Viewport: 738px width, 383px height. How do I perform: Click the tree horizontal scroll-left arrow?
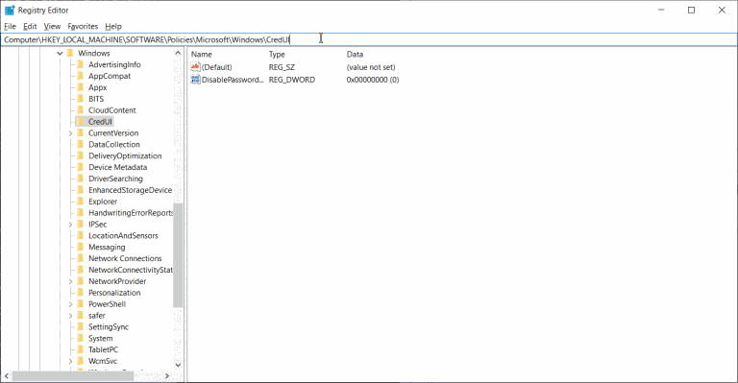pos(7,376)
